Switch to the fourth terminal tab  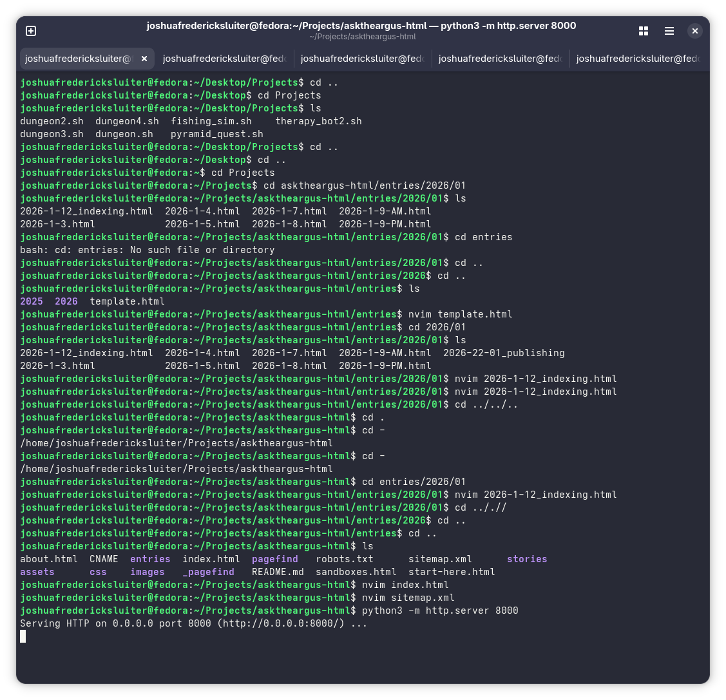point(500,58)
